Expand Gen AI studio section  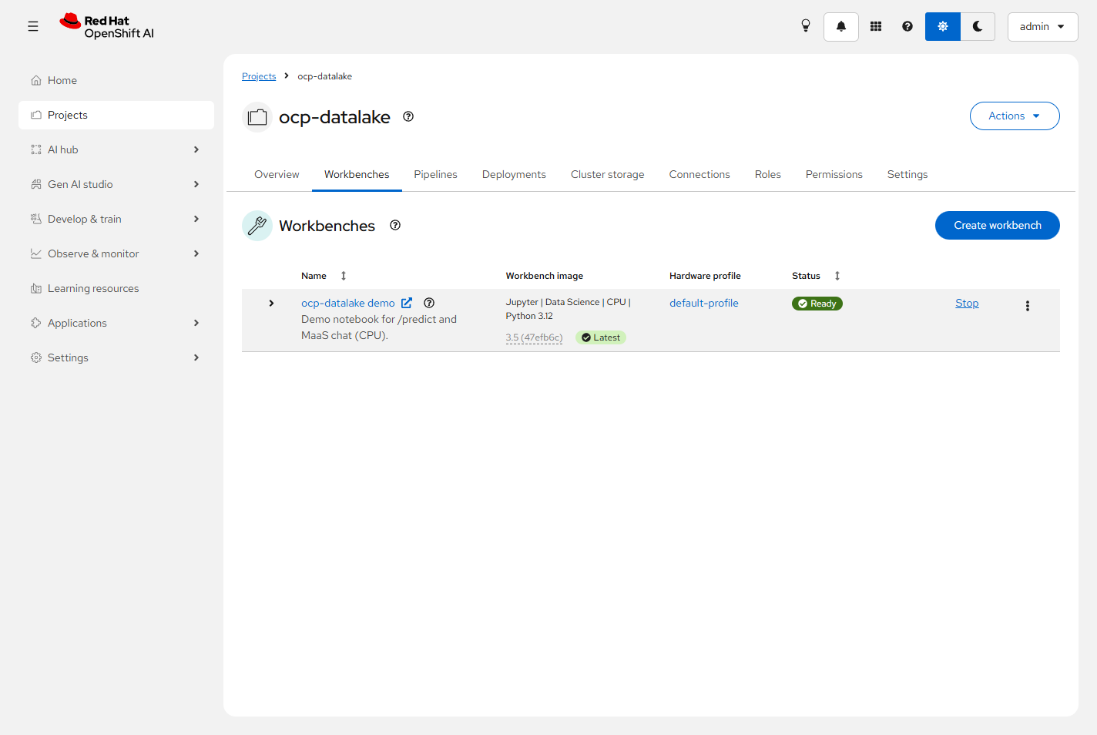coord(116,184)
